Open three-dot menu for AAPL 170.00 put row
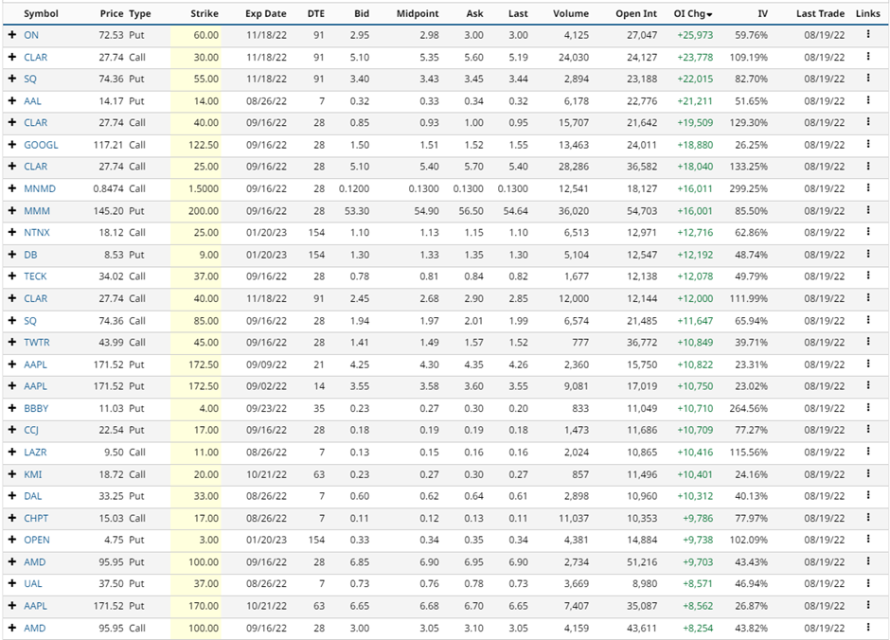890x640 pixels. point(868,606)
